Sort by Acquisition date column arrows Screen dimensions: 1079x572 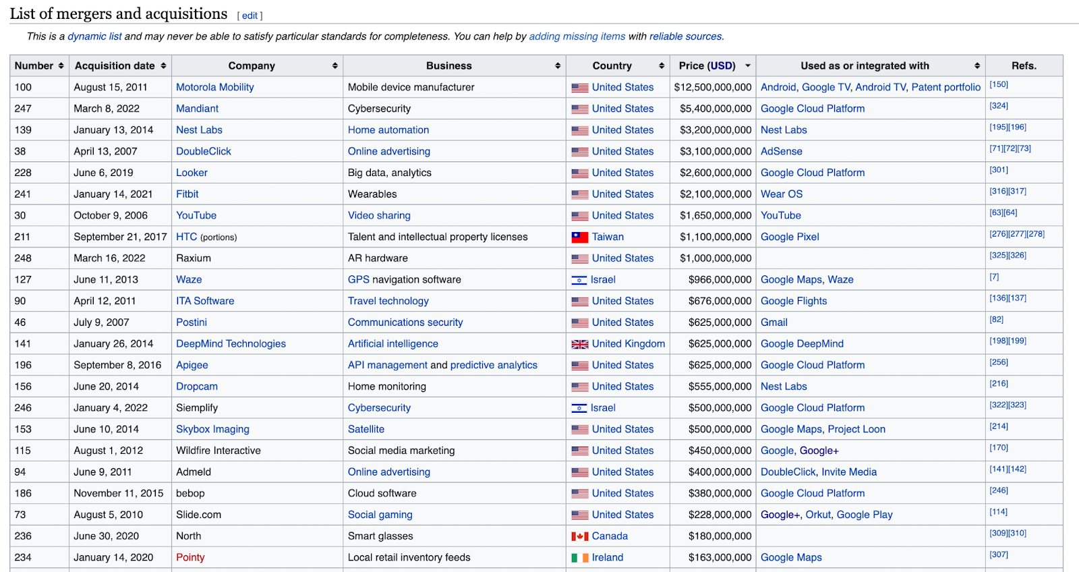(163, 65)
